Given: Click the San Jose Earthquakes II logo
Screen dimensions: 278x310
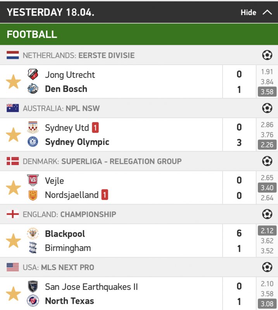Looking at the screenshot, I should [33, 287].
